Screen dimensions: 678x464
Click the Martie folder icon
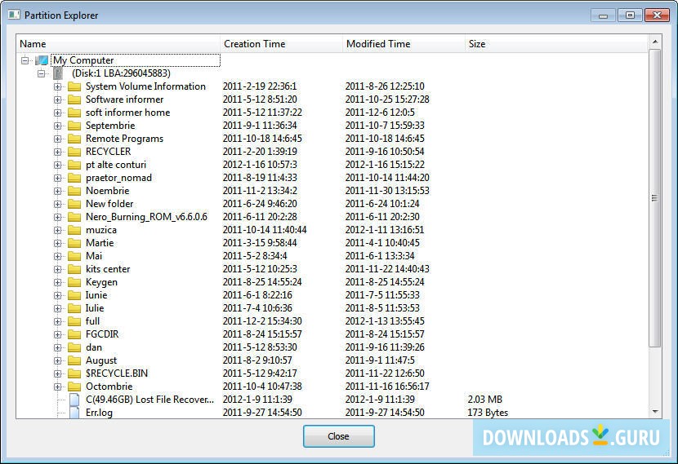tap(74, 243)
